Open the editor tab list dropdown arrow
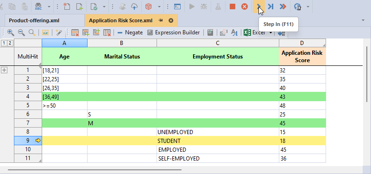 tap(363, 20)
